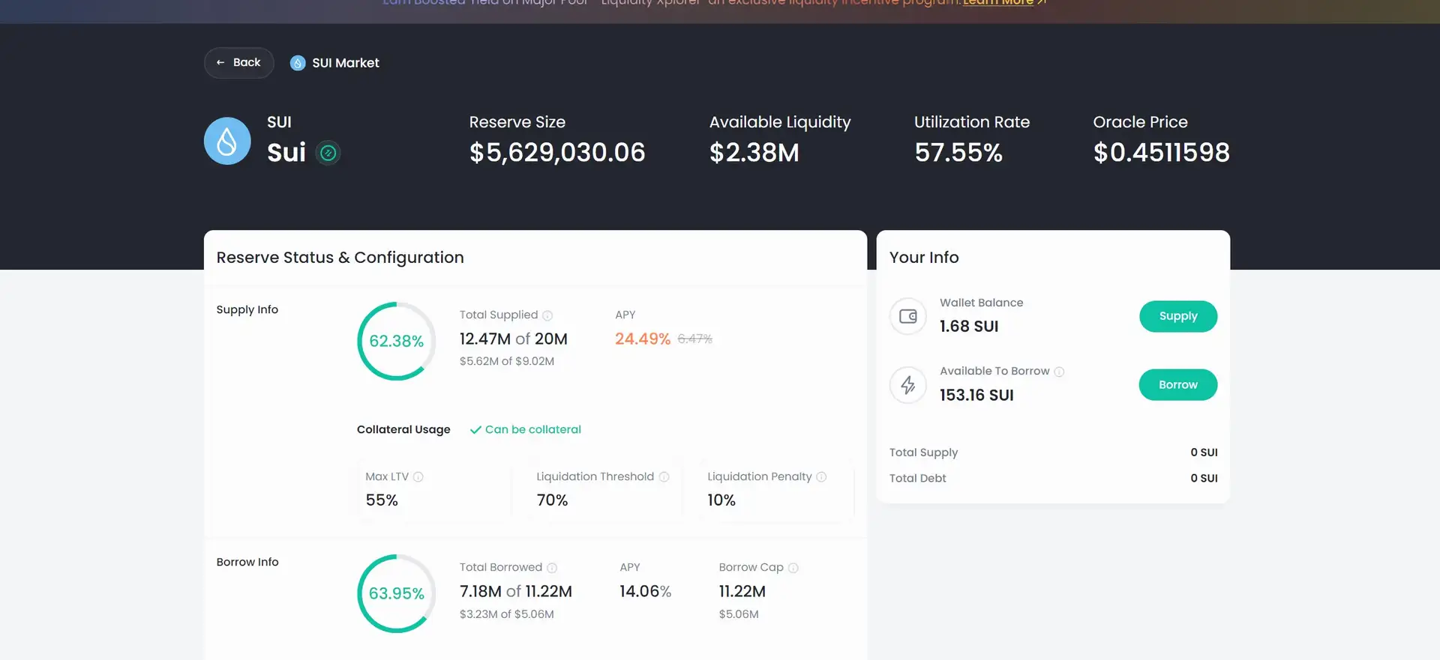Click the small SUI Market droplet icon
Screen dimensions: 1440x660
298,63
